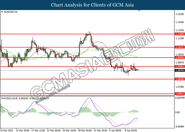This screenshot has width=185, height=132.
Task: Click the 1.11920 price axis value
Action: coord(180,30)
